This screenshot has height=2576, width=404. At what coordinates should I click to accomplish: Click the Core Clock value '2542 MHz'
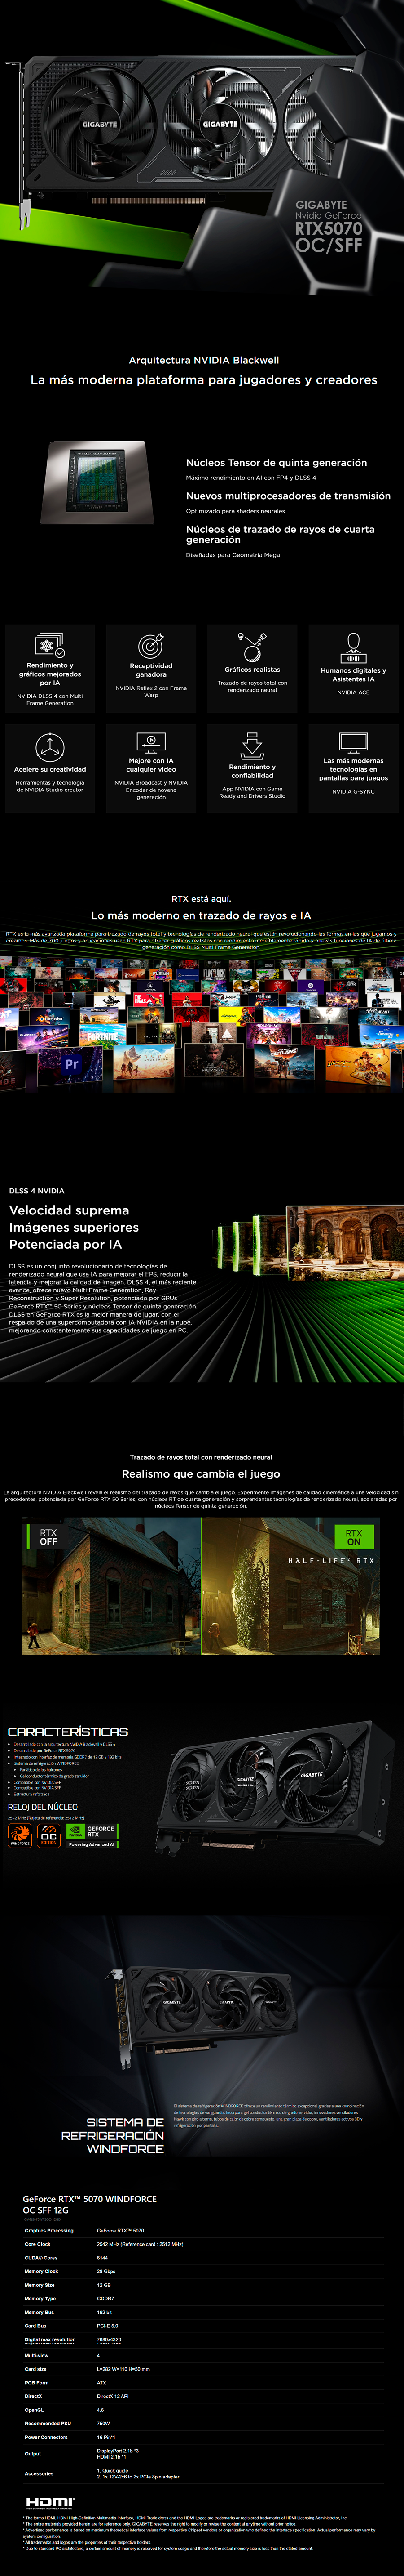click(x=140, y=2244)
